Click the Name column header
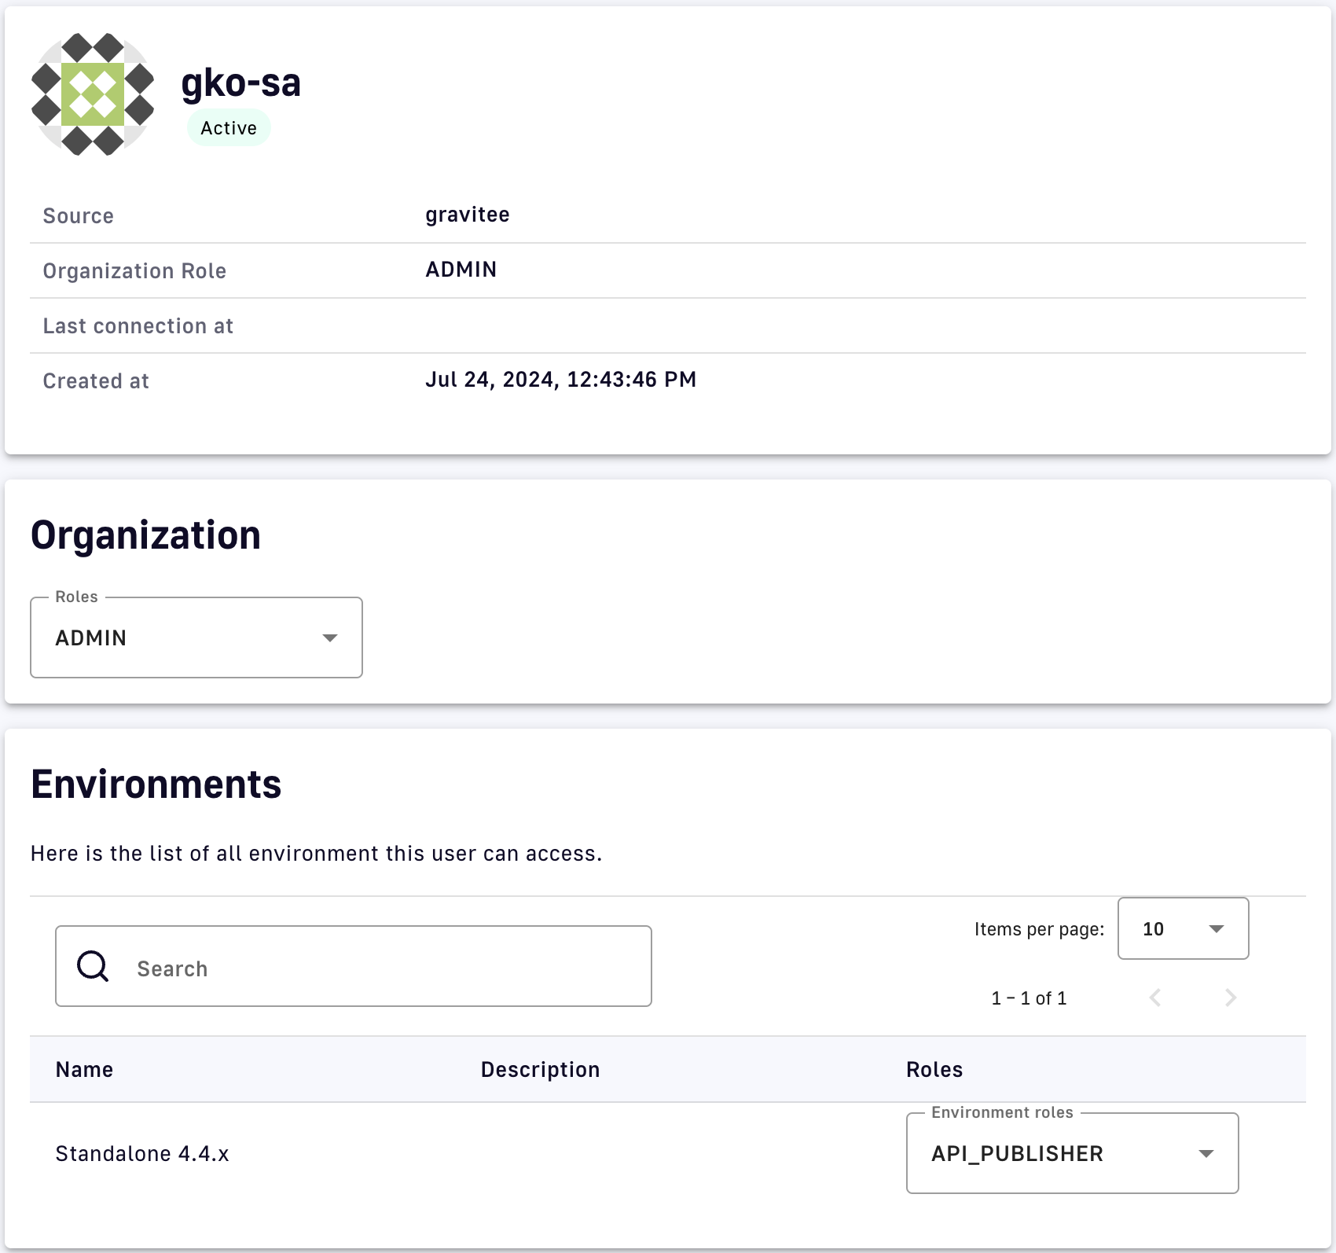Image resolution: width=1336 pixels, height=1253 pixels. [84, 1070]
